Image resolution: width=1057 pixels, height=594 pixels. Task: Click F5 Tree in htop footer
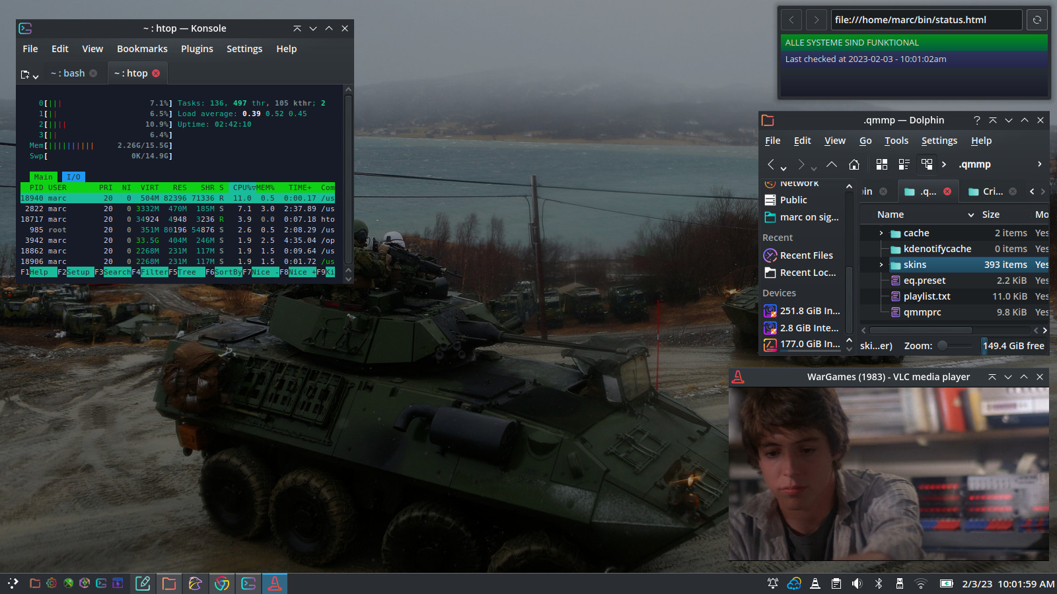tap(186, 272)
